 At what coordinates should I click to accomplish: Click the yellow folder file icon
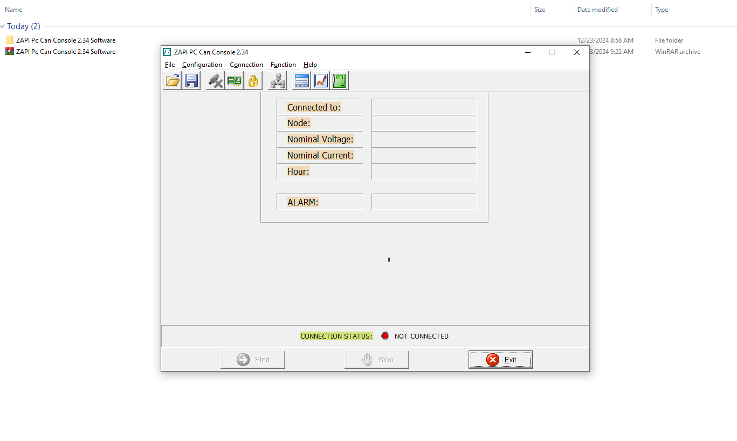point(10,40)
